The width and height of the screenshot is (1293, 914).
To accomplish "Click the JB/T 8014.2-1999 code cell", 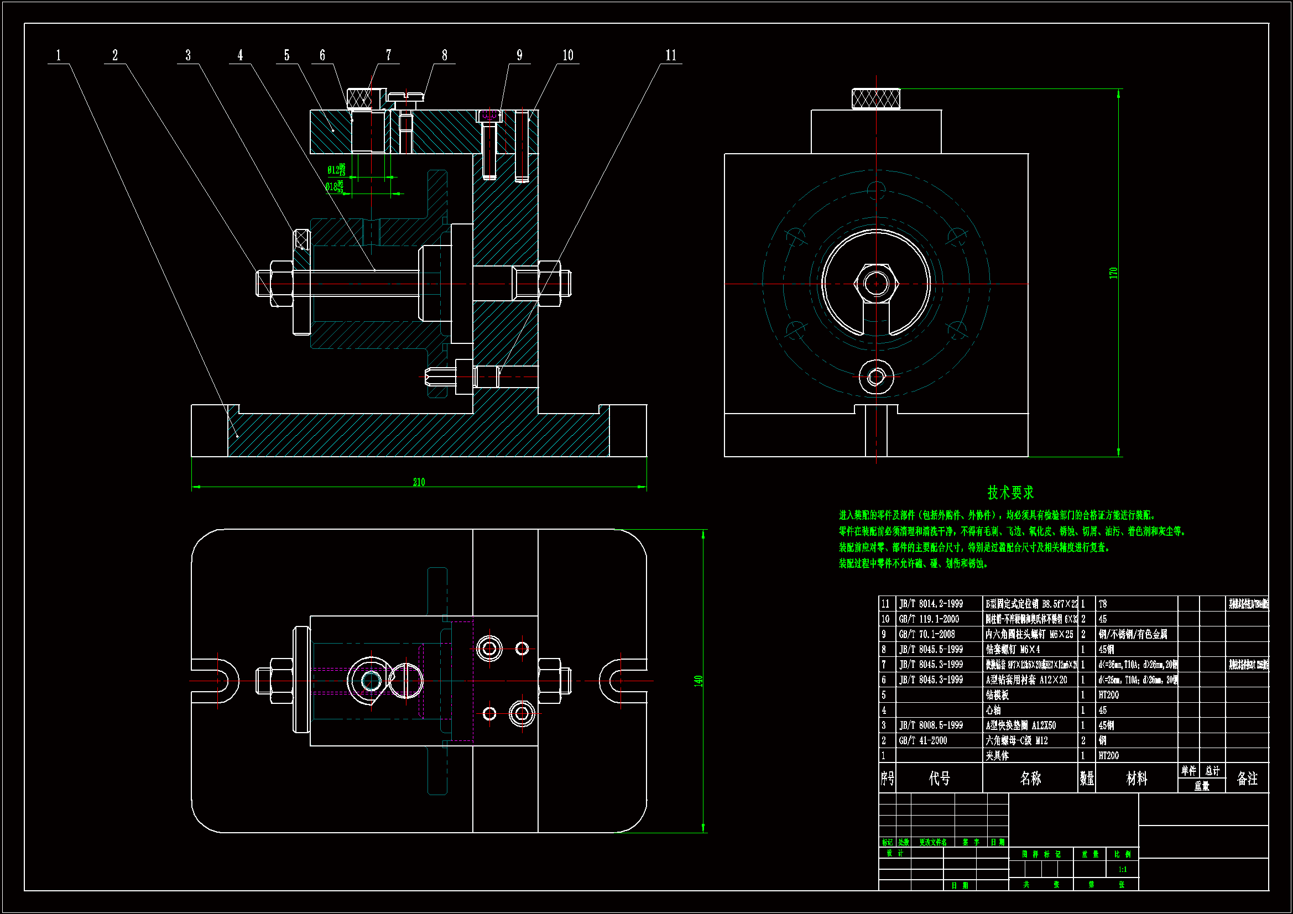I will (931, 604).
